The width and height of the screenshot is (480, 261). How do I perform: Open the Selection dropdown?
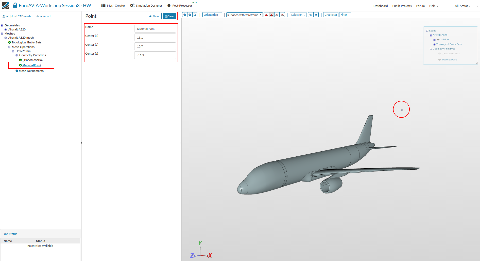[x=298, y=15]
